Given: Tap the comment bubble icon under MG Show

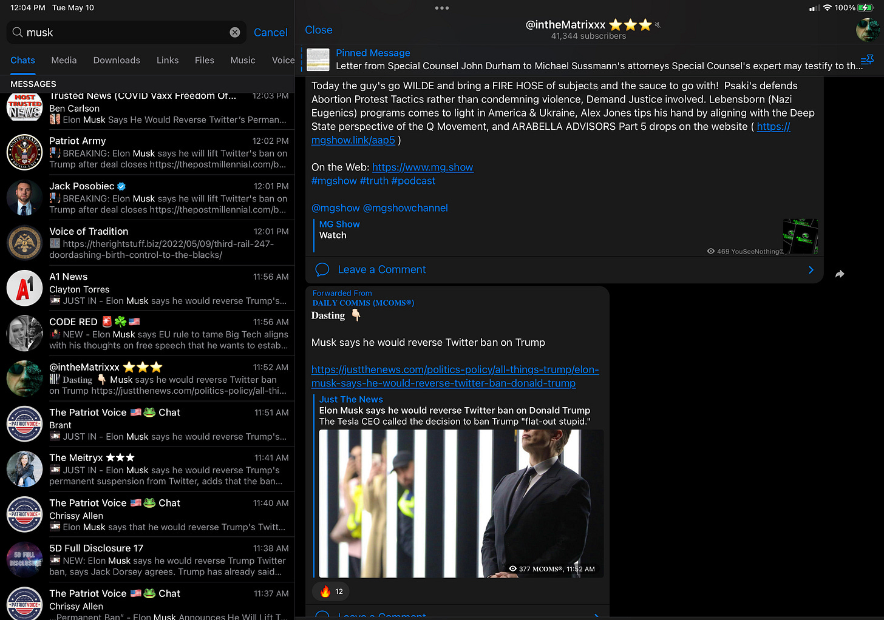Looking at the screenshot, I should [322, 269].
